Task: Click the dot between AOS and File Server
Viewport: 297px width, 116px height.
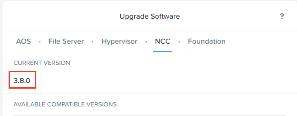Action: [40, 42]
